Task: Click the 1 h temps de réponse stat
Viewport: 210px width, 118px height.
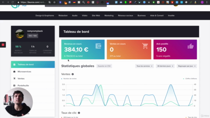Action: (x=33, y=49)
